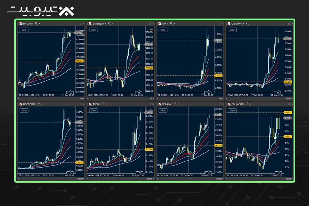Open the POLKADOT symbol dropdown
This screenshot has height=206, width=309.
(244, 104)
